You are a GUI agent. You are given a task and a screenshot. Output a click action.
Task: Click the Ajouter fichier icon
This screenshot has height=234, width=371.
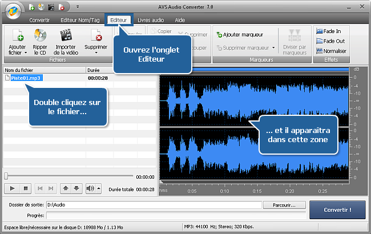pyautogui.click(x=17, y=35)
